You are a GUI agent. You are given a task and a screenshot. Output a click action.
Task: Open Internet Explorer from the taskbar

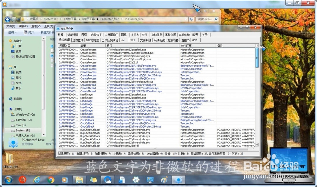(x=37, y=180)
